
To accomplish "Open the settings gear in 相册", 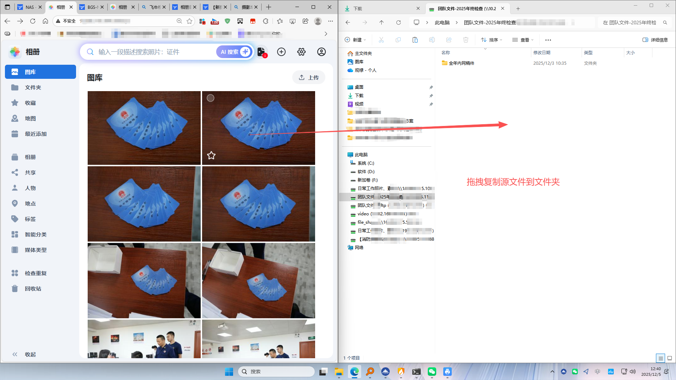I will coord(301,52).
